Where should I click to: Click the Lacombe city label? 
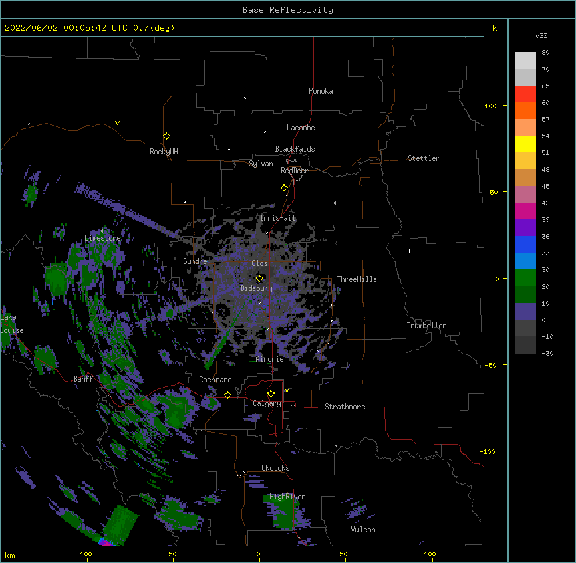point(301,128)
